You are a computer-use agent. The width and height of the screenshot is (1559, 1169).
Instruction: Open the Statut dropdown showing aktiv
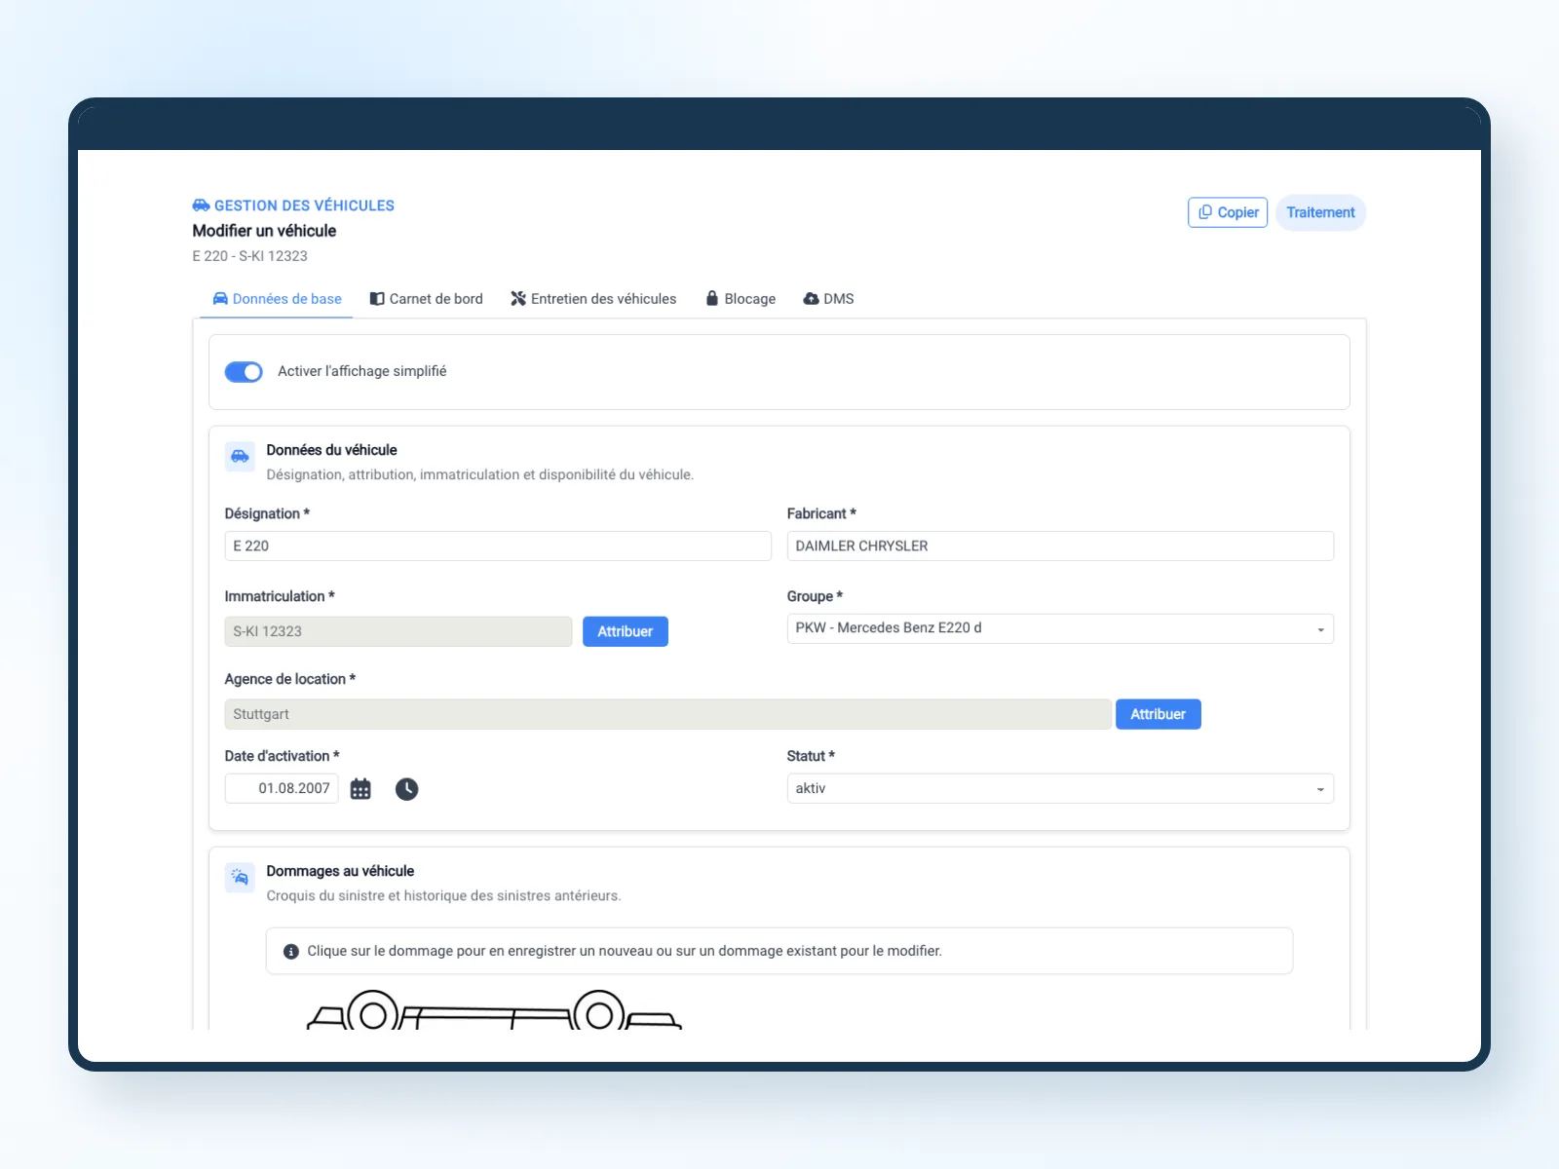[1060, 788]
